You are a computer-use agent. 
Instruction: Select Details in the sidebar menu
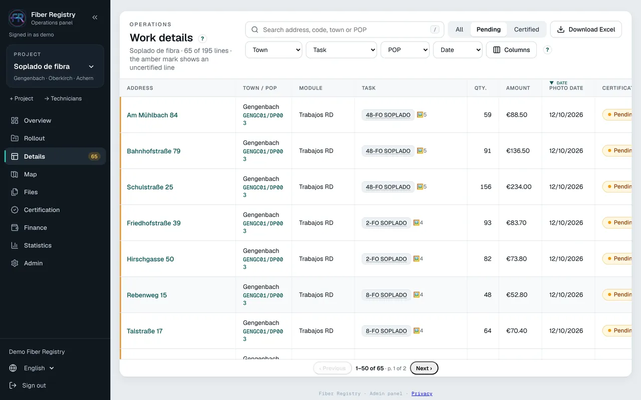tap(55, 156)
